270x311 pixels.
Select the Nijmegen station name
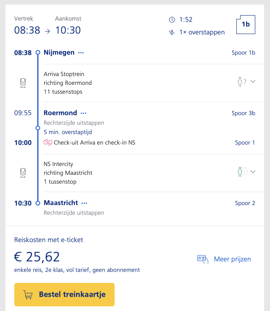click(x=59, y=53)
